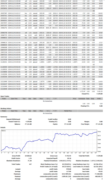Select the "Long Positions (won %):" label
This screenshot has width=105, height=180.
coord(81,164)
